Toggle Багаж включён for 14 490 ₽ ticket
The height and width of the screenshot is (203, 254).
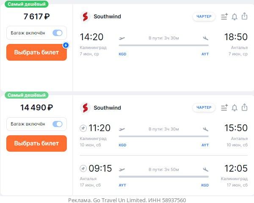[57, 124]
